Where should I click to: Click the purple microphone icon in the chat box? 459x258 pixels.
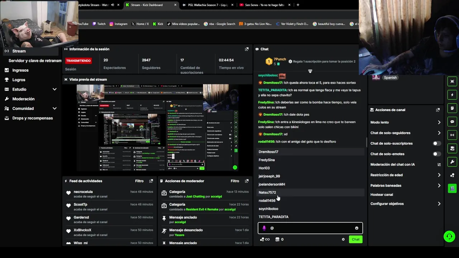(x=264, y=228)
